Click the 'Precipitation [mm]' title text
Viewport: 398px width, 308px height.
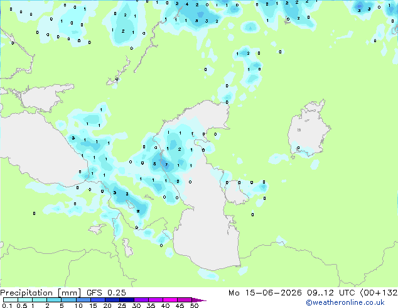point(40,293)
